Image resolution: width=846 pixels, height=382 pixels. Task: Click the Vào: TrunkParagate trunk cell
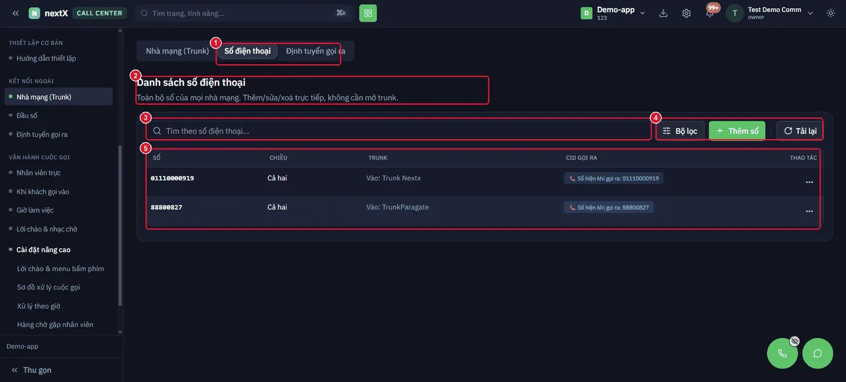[398, 207]
